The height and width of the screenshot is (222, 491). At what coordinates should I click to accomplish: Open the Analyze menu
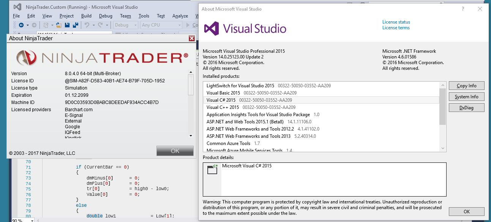click(180, 16)
